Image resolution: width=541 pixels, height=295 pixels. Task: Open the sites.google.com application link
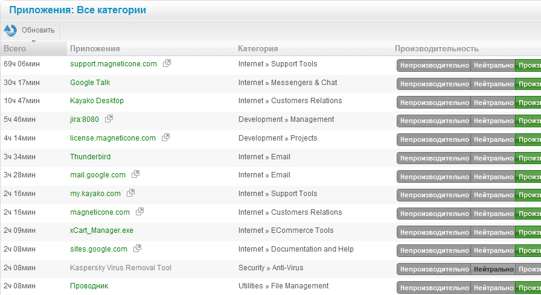(x=98, y=249)
